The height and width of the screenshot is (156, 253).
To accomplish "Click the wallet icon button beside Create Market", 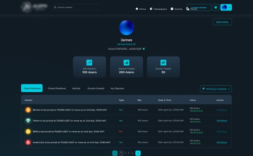I will [216, 7].
